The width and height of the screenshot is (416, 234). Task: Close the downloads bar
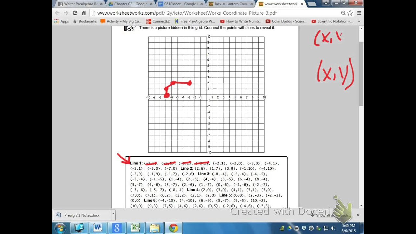[358, 215]
